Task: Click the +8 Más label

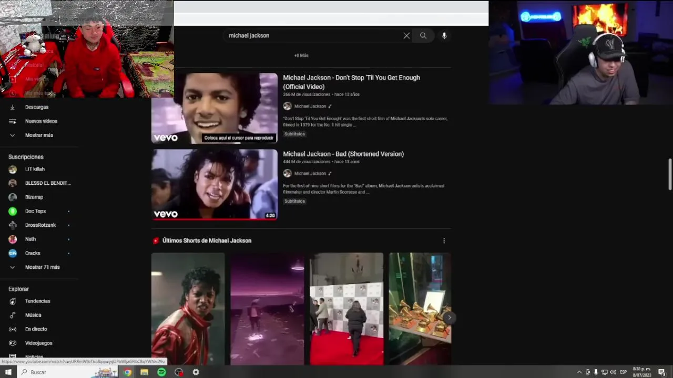Action: coord(301,56)
